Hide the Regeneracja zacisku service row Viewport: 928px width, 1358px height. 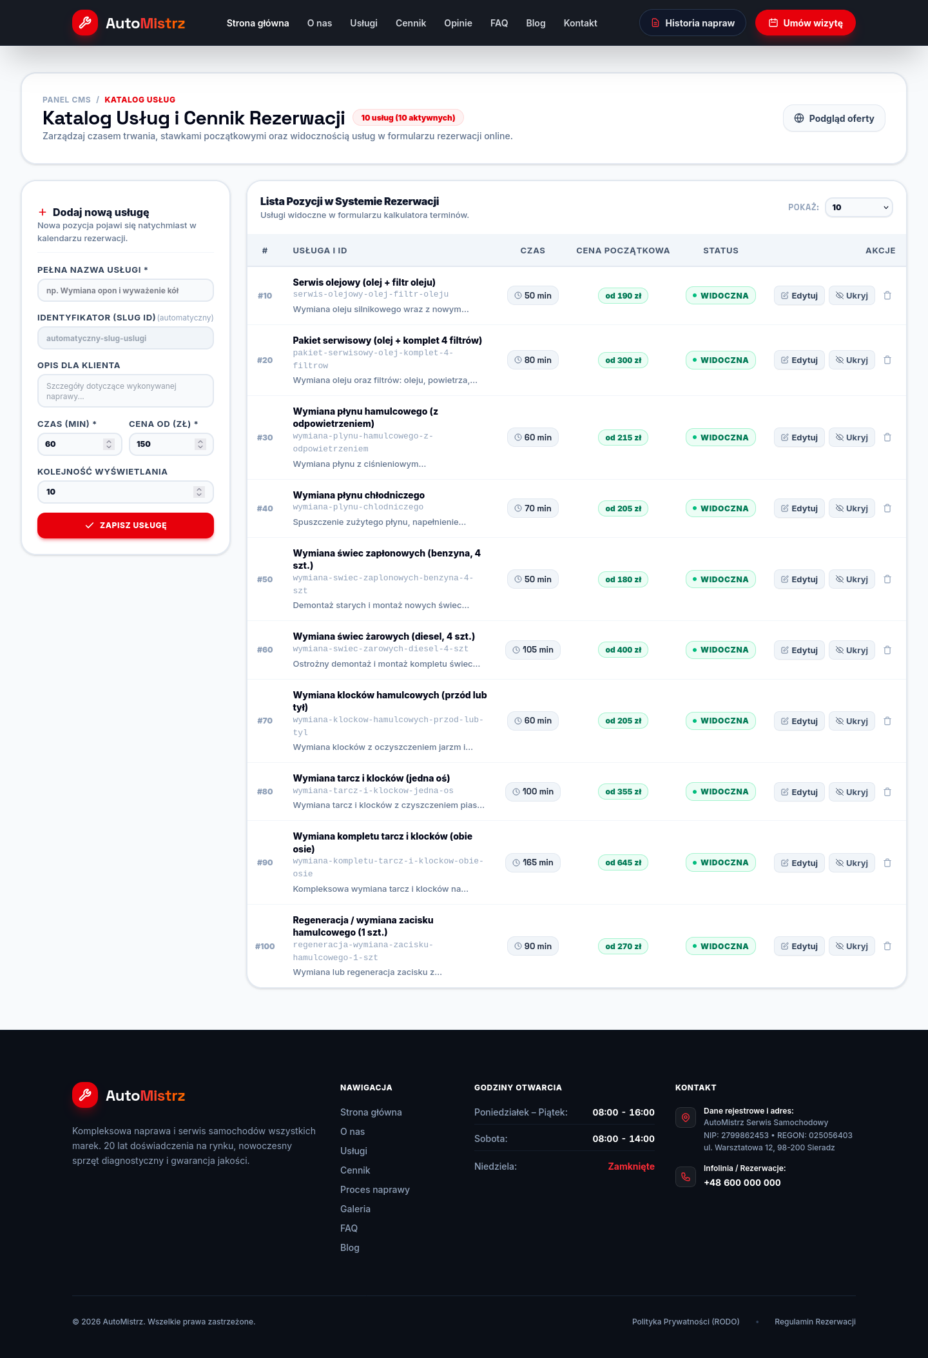852,946
